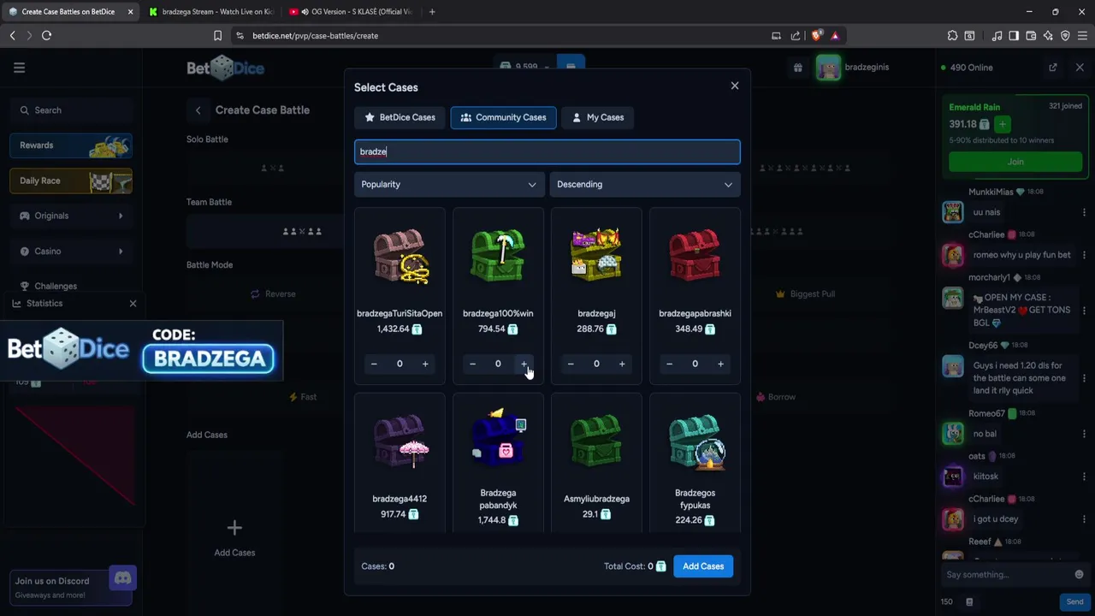
Task: Open the bradzeginis profile avatar
Action: pyautogui.click(x=828, y=68)
